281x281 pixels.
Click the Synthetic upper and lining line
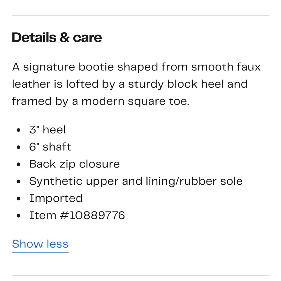136,181
